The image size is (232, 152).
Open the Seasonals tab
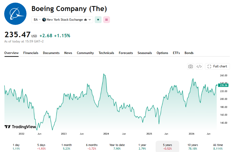[145, 53]
